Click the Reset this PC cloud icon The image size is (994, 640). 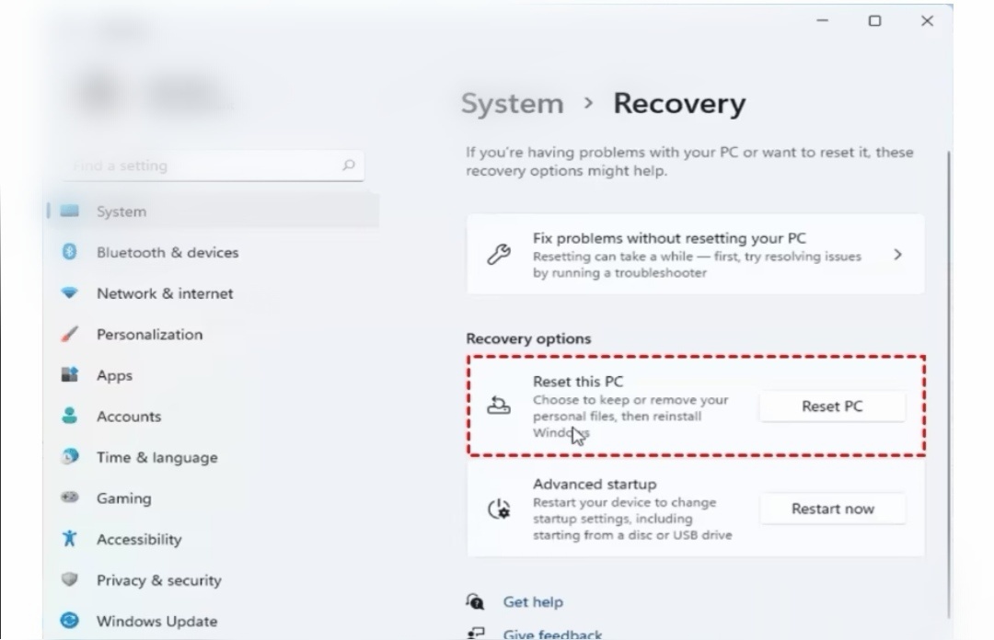498,406
